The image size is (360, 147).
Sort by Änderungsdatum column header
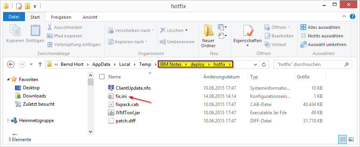pos(221,77)
